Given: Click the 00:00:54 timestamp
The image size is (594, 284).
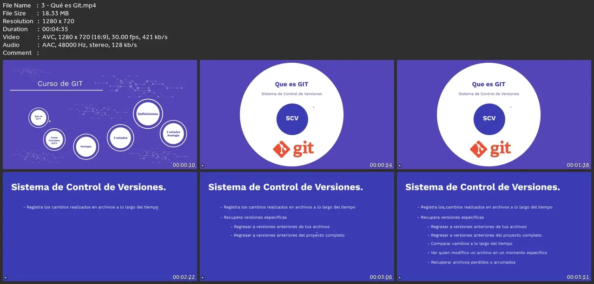Looking at the screenshot, I should (x=381, y=165).
